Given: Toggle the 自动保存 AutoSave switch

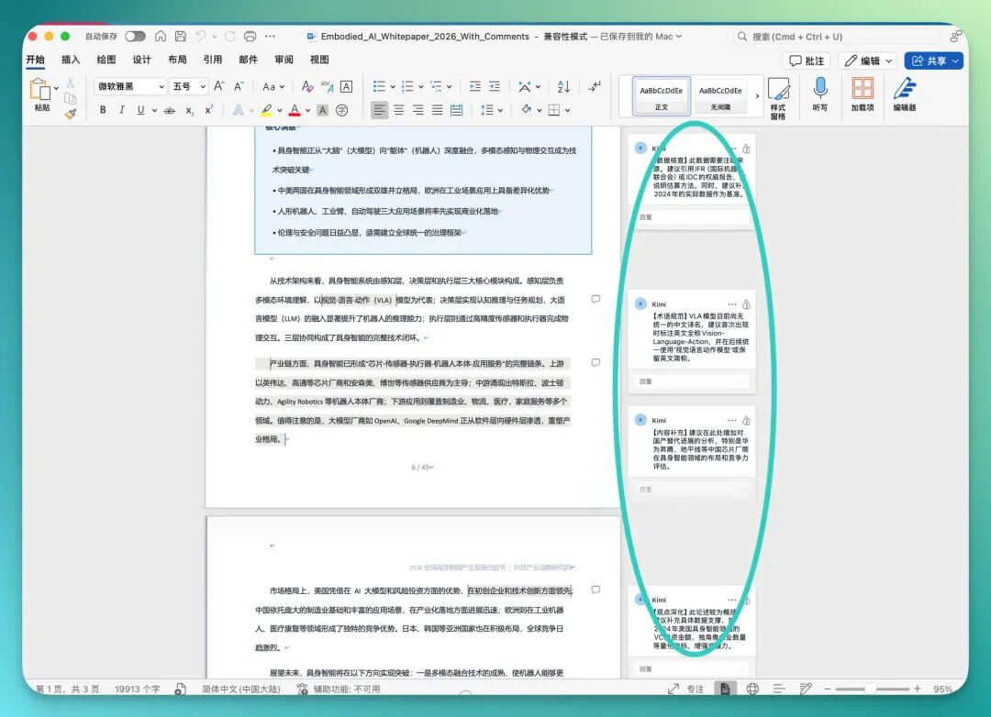Looking at the screenshot, I should [x=135, y=37].
